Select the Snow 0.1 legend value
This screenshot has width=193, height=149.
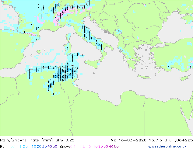pyautogui.click(x=73, y=147)
